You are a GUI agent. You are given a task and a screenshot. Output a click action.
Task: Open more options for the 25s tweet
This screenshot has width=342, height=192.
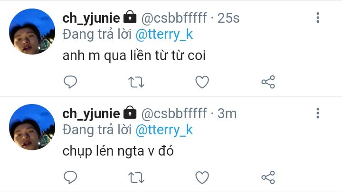pyautogui.click(x=318, y=18)
